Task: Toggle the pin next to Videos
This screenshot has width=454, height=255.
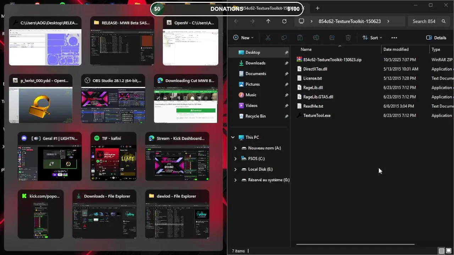Action: (x=286, y=106)
